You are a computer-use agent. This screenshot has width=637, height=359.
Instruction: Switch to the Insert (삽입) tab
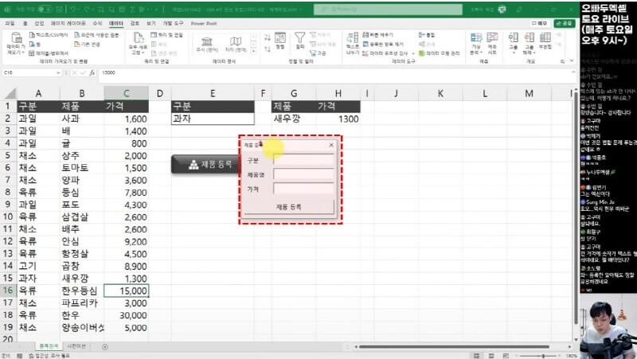tap(39, 24)
